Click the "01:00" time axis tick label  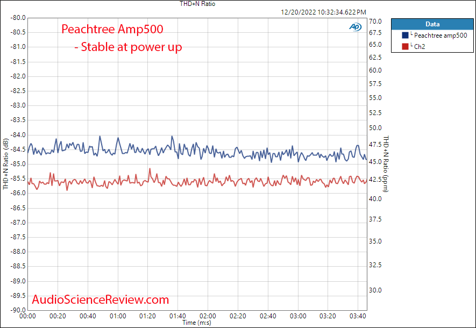(118, 316)
